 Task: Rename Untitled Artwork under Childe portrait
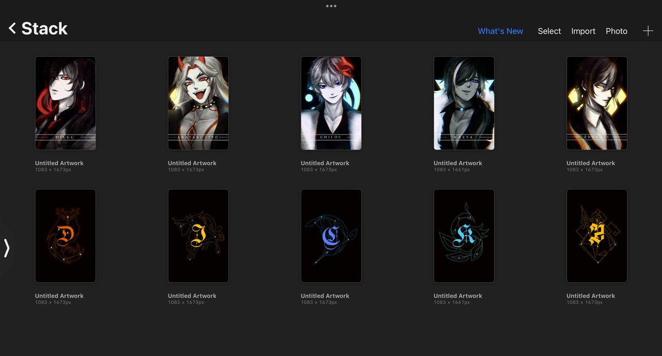click(x=325, y=163)
